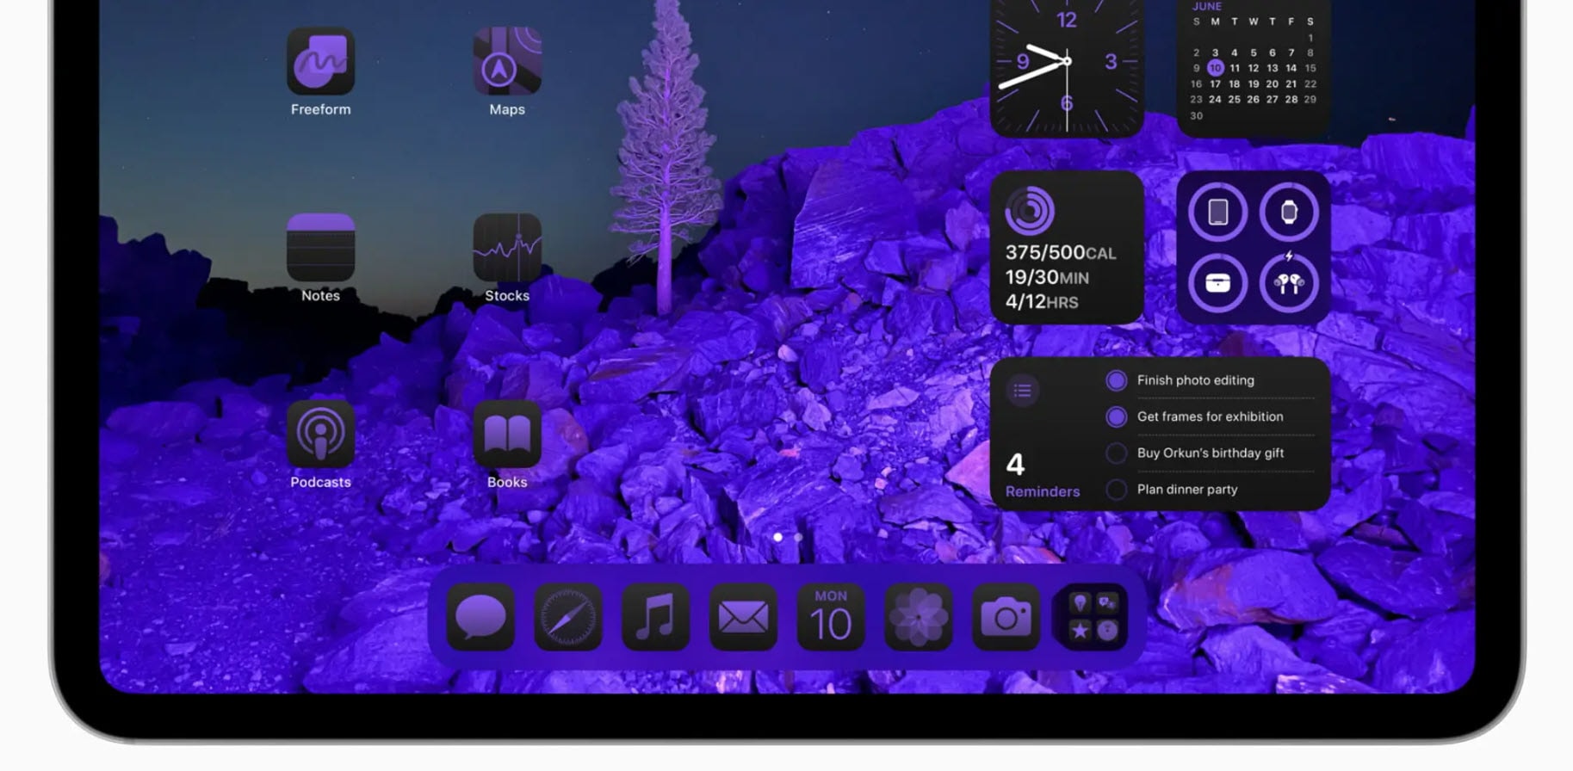Launch Photos from the dock
Viewport: 1573px width, 771px height.
[919, 617]
